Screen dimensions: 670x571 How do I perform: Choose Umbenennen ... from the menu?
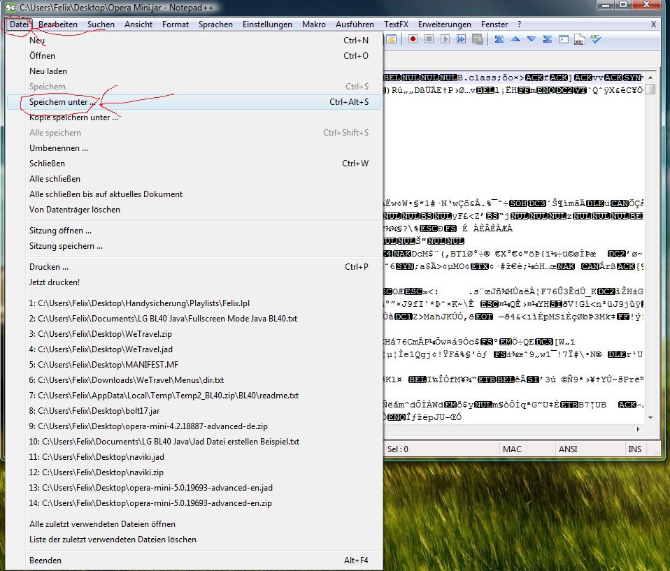pos(194,147)
